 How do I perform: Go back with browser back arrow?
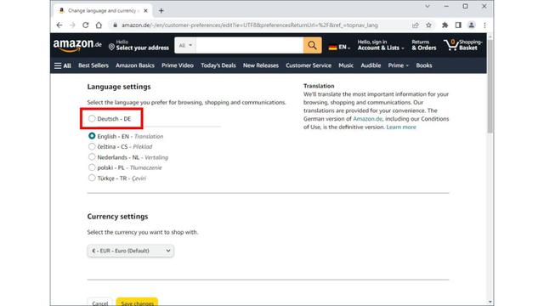(x=59, y=25)
